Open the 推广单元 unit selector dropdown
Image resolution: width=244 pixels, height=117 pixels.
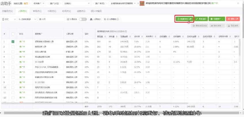coord(123,3)
